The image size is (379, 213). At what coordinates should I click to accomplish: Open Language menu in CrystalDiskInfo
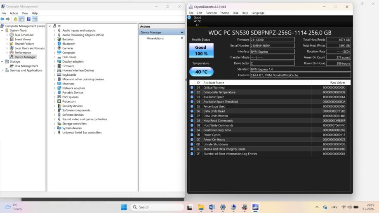pyautogui.click(x=258, y=13)
